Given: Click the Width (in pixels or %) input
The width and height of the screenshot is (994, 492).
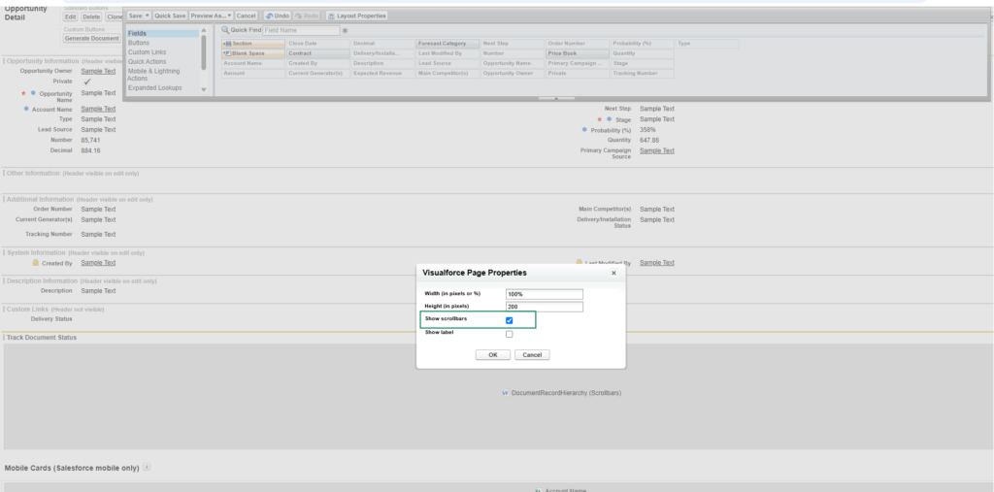Looking at the screenshot, I should point(544,294).
